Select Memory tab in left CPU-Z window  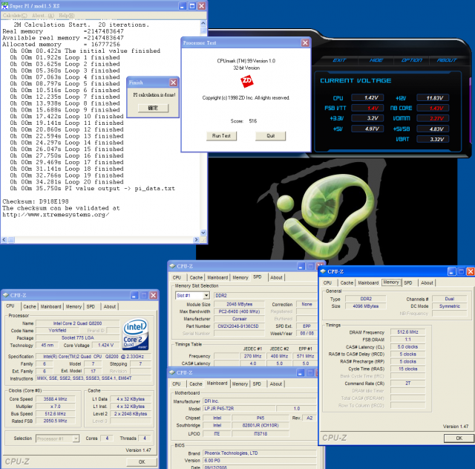pos(73,307)
